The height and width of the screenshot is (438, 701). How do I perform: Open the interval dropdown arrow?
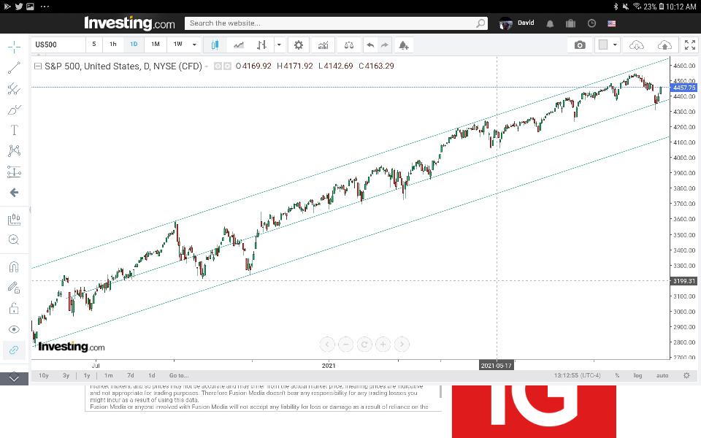coord(194,45)
